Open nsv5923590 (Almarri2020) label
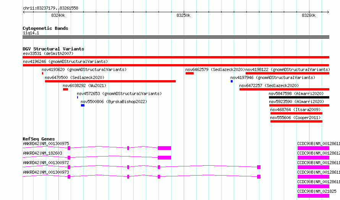The height and width of the screenshot is (200, 340). click(x=296, y=102)
